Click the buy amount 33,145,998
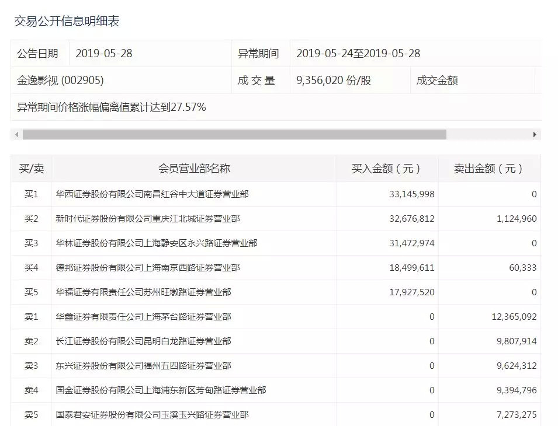Image resolution: width=558 pixels, height=426 pixels. 412,194
